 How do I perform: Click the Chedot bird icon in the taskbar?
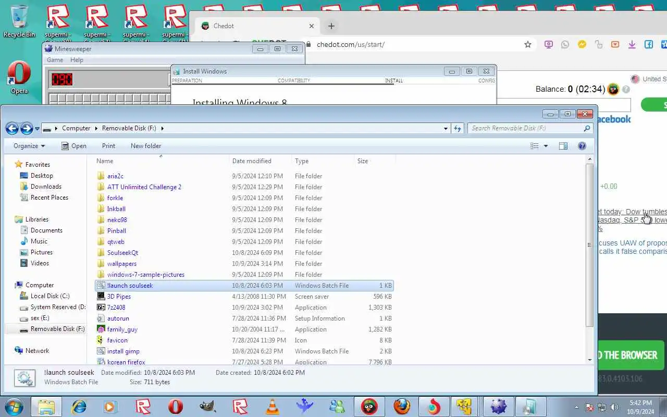[x=369, y=407]
